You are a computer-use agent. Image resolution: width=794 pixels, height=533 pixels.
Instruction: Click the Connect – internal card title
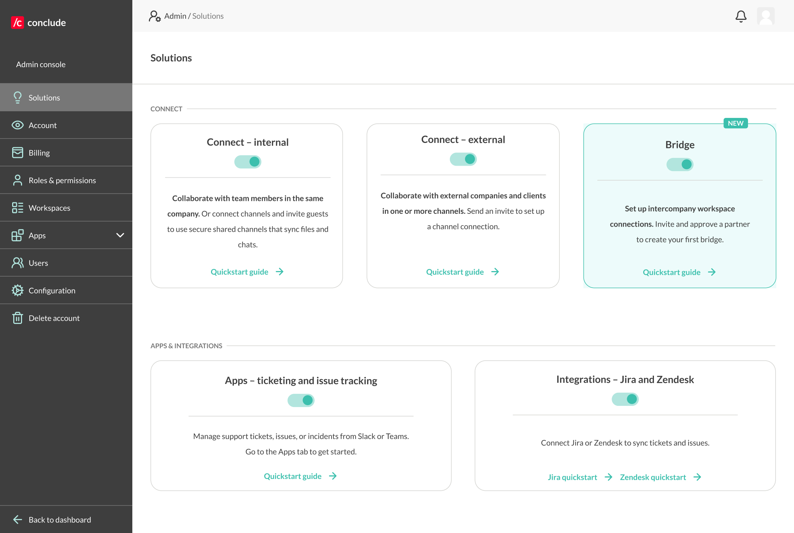[247, 142]
